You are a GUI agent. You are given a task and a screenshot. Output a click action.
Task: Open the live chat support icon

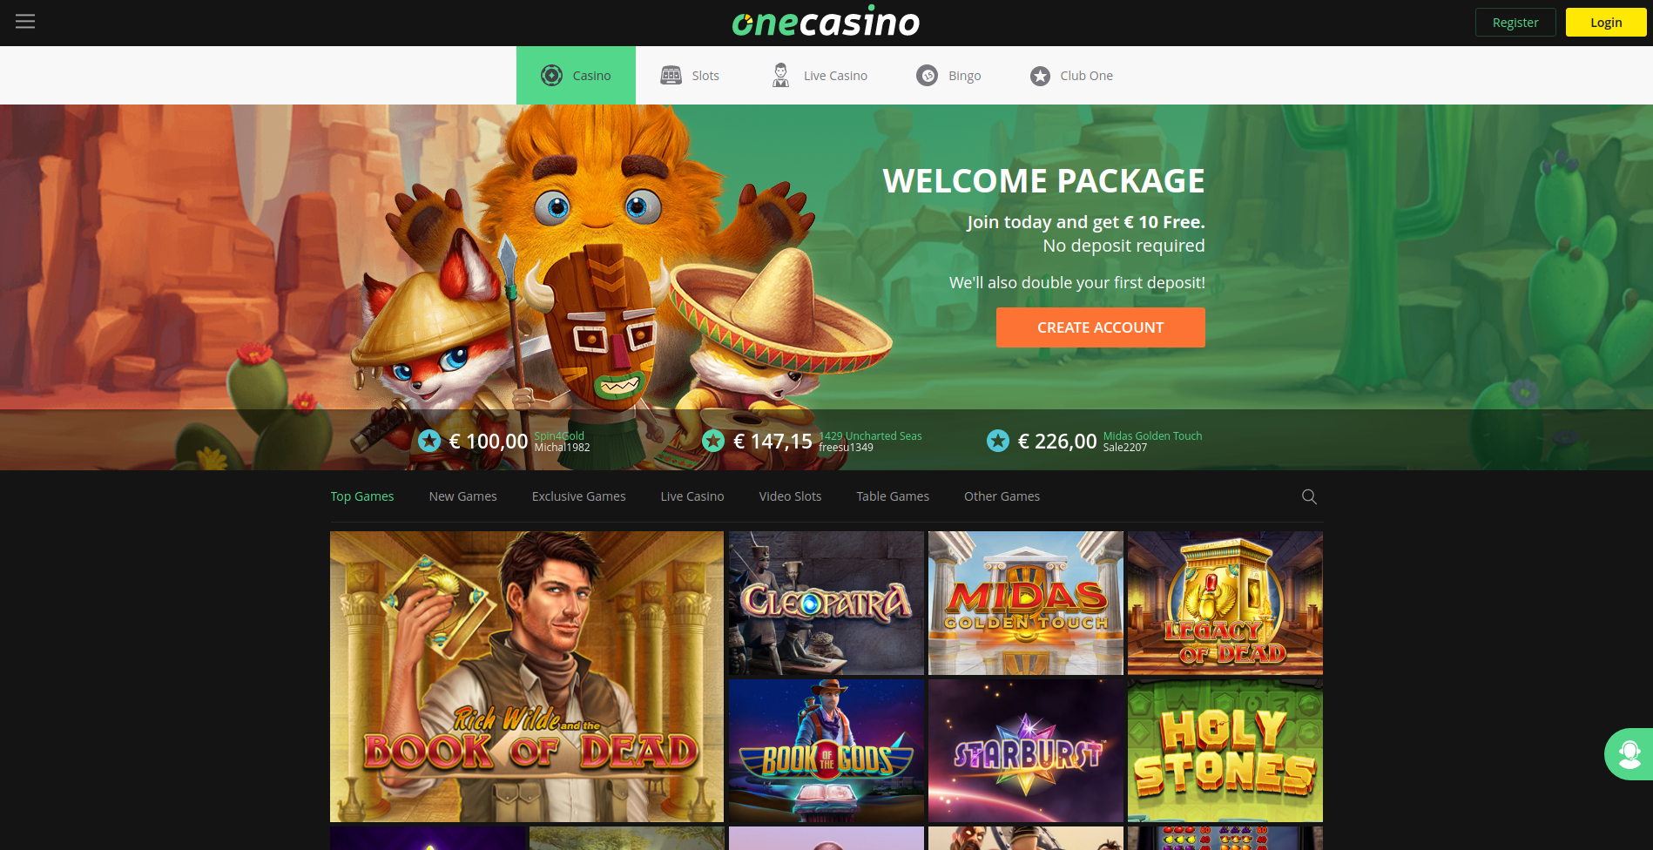tap(1629, 754)
